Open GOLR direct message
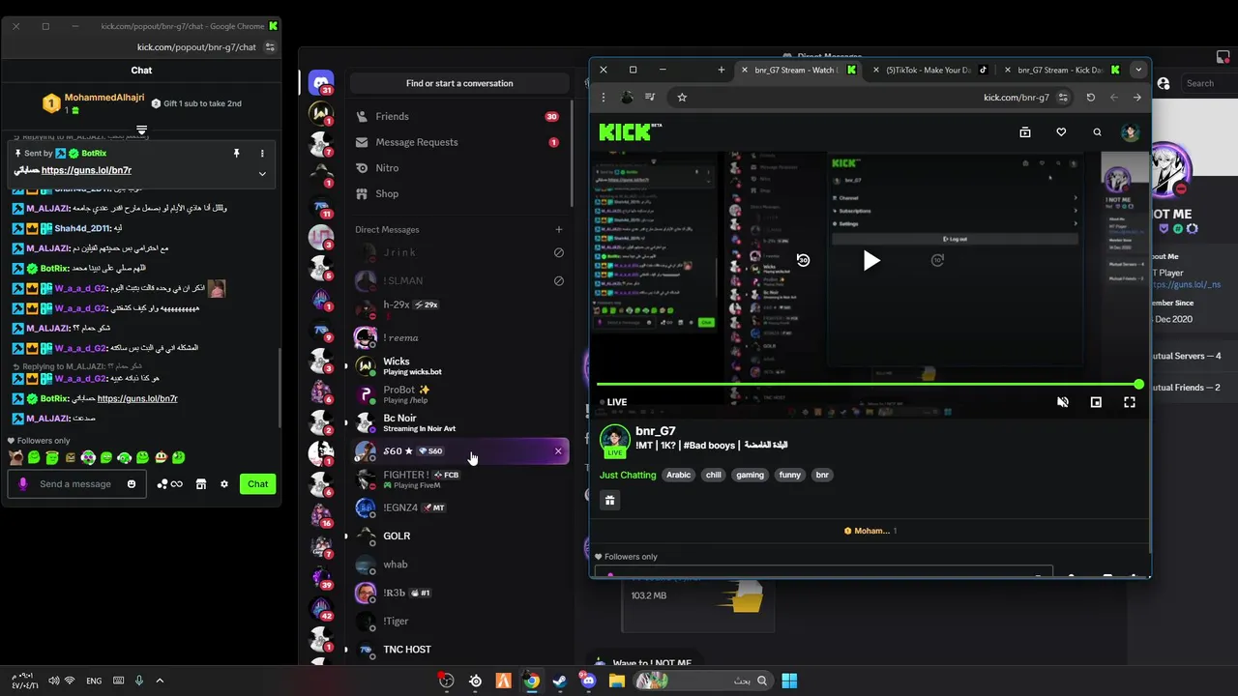The height and width of the screenshot is (696, 1238). [459, 536]
